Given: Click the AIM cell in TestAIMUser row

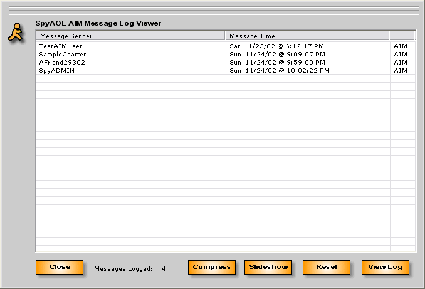Looking at the screenshot, I should tap(401, 46).
